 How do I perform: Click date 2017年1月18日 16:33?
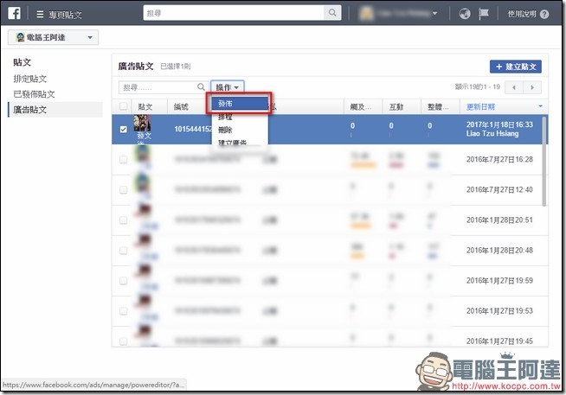[499, 124]
